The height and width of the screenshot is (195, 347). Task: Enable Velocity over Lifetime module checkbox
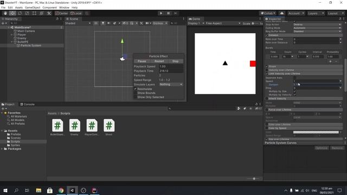tap(267, 70)
